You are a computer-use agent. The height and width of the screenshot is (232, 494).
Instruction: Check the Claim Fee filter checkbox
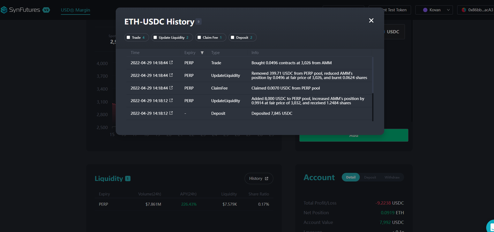tap(199, 37)
